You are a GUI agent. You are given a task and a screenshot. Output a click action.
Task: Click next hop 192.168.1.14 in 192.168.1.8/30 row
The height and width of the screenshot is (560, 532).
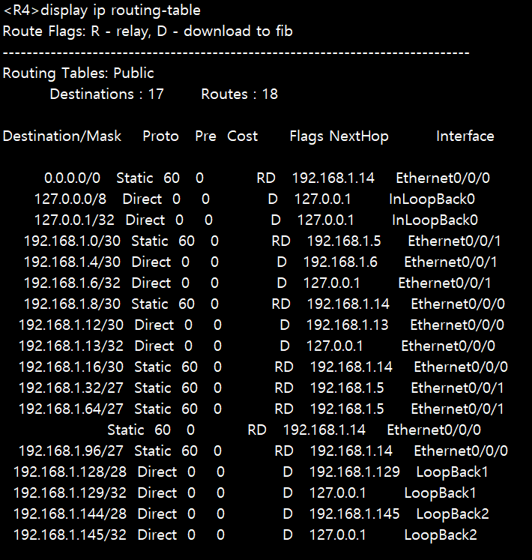348,304
